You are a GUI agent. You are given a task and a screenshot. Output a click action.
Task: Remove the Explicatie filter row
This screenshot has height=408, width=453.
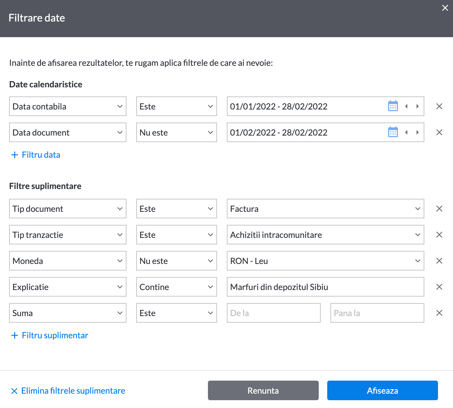(439, 287)
